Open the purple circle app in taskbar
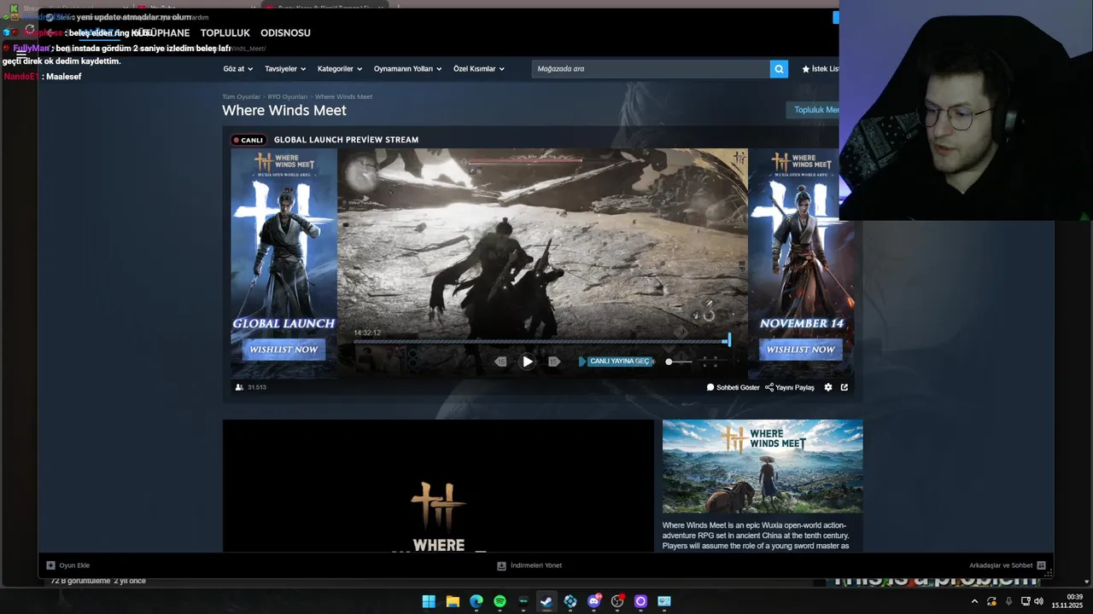The height and width of the screenshot is (614, 1093). [640, 601]
